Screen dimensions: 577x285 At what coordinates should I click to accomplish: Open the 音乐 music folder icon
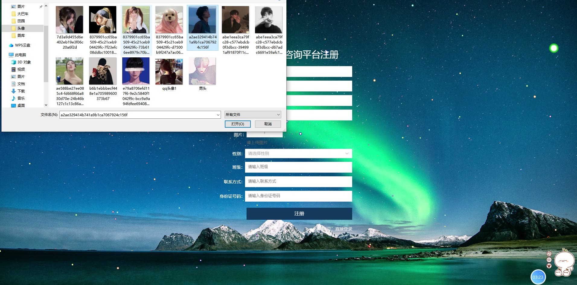[x=14, y=98]
